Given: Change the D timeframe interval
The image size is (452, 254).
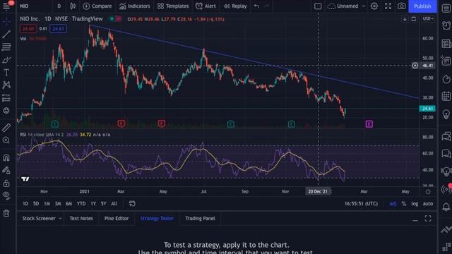Looking at the screenshot, I should (59, 6).
